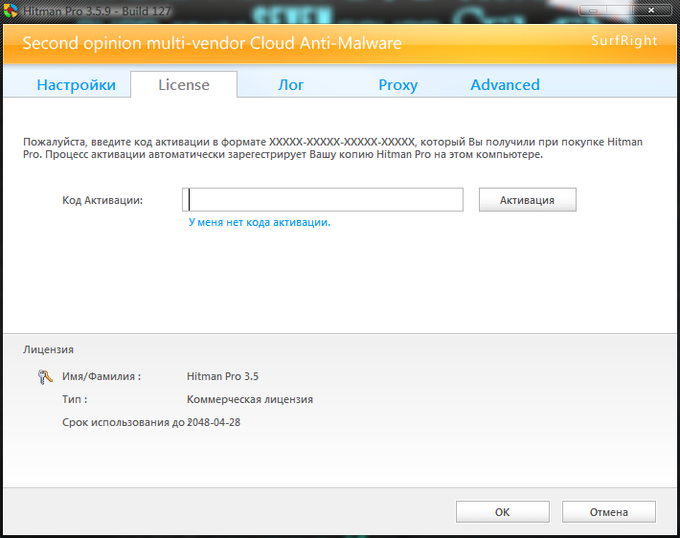Image resolution: width=680 pixels, height=538 pixels.
Task: Click the 'Коммерческая лицензия' type value
Action: [250, 399]
